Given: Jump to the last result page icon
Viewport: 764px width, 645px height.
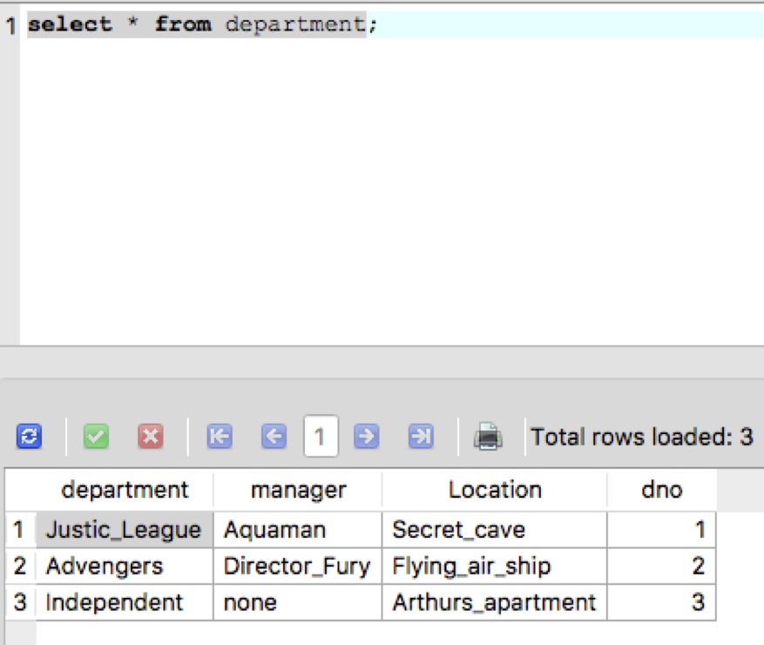Looking at the screenshot, I should tap(419, 437).
